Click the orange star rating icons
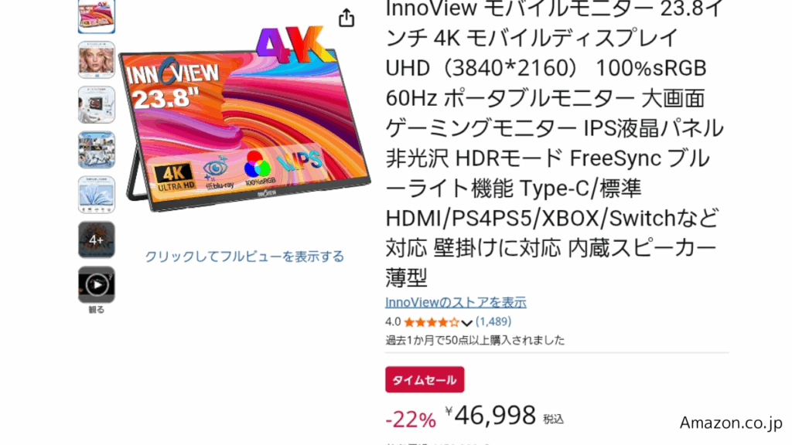Viewport: 792px width, 445px height. click(x=432, y=322)
